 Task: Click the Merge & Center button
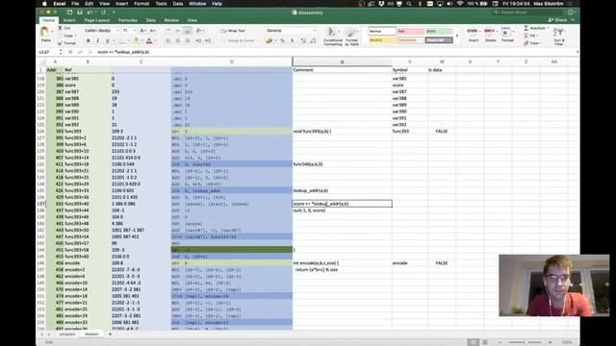click(x=238, y=40)
